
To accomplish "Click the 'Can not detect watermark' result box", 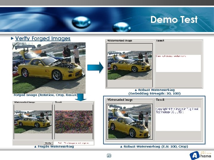I will (x=178, y=63).
